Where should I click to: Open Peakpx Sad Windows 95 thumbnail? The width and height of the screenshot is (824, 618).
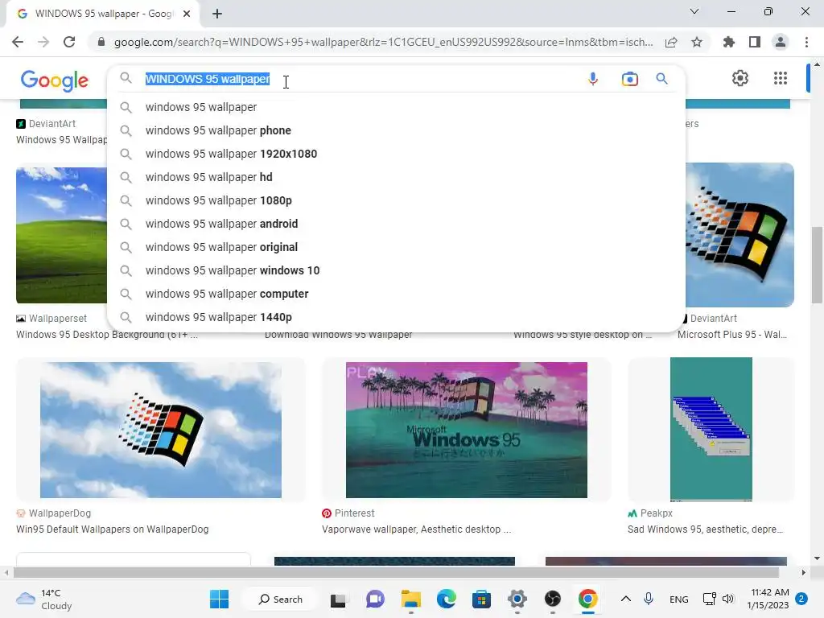(711, 430)
